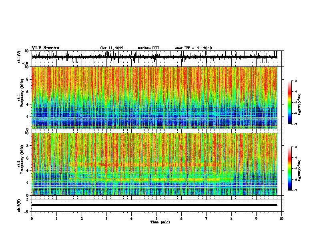Click time tick label '8' on x-axis

point(231,219)
